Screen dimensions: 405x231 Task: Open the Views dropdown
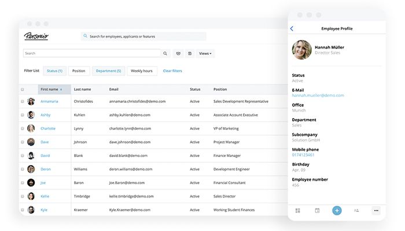coord(205,53)
